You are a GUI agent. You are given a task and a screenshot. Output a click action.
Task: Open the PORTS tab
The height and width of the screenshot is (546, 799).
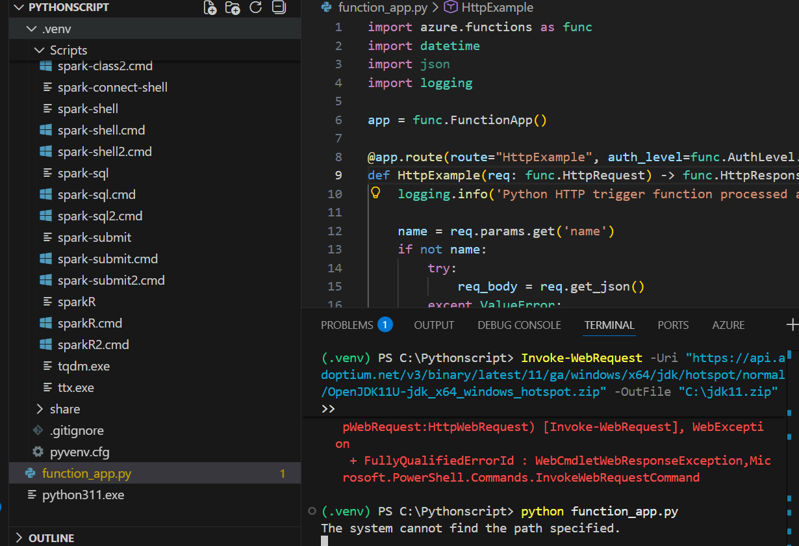(x=673, y=325)
